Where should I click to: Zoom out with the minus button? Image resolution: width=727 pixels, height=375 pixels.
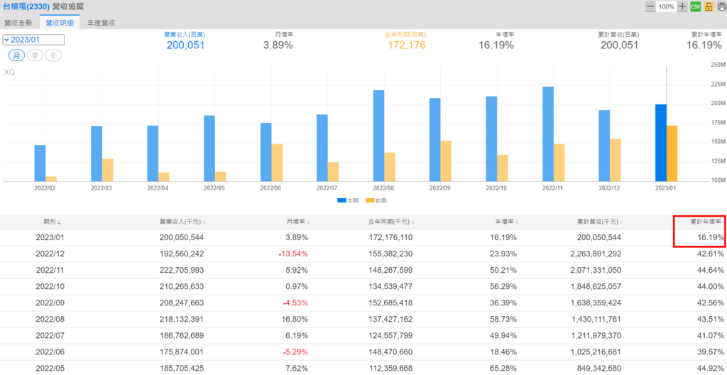[650, 6]
